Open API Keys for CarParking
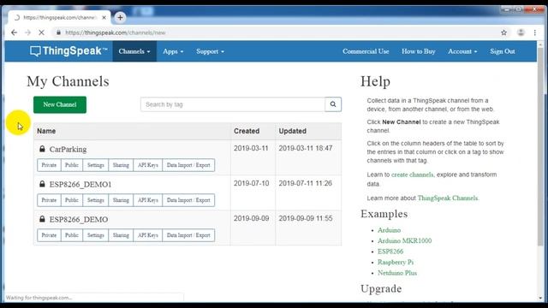 tap(148, 165)
